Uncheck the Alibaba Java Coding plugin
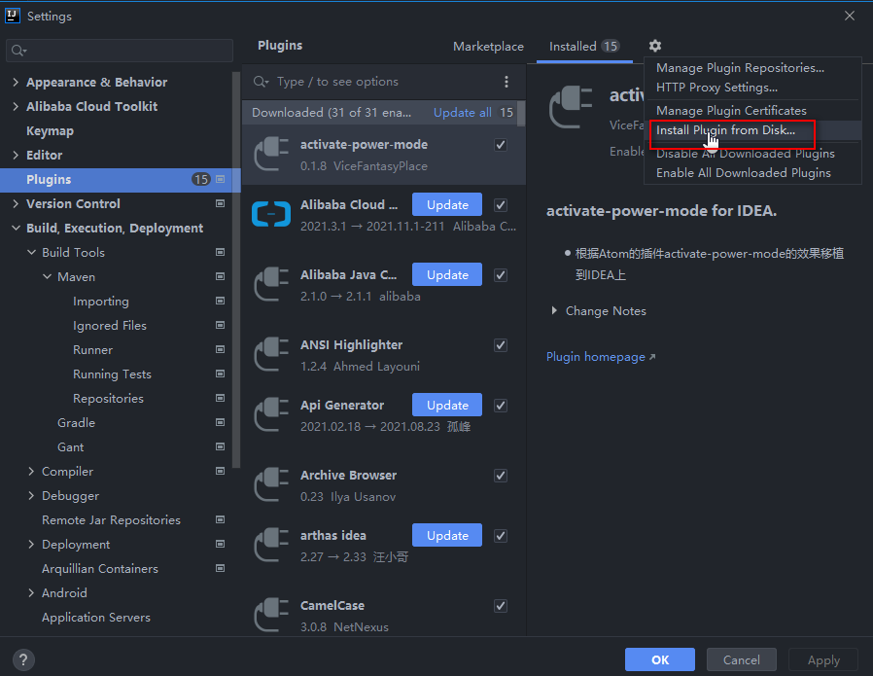The height and width of the screenshot is (676, 873). point(501,275)
